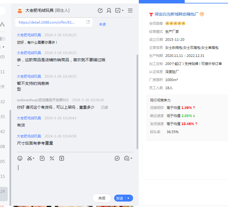The height and width of the screenshot is (207, 228).
Task: Click sender name 大老肥毛绒玩具 at 10:24:58
Action: tap(29, 136)
